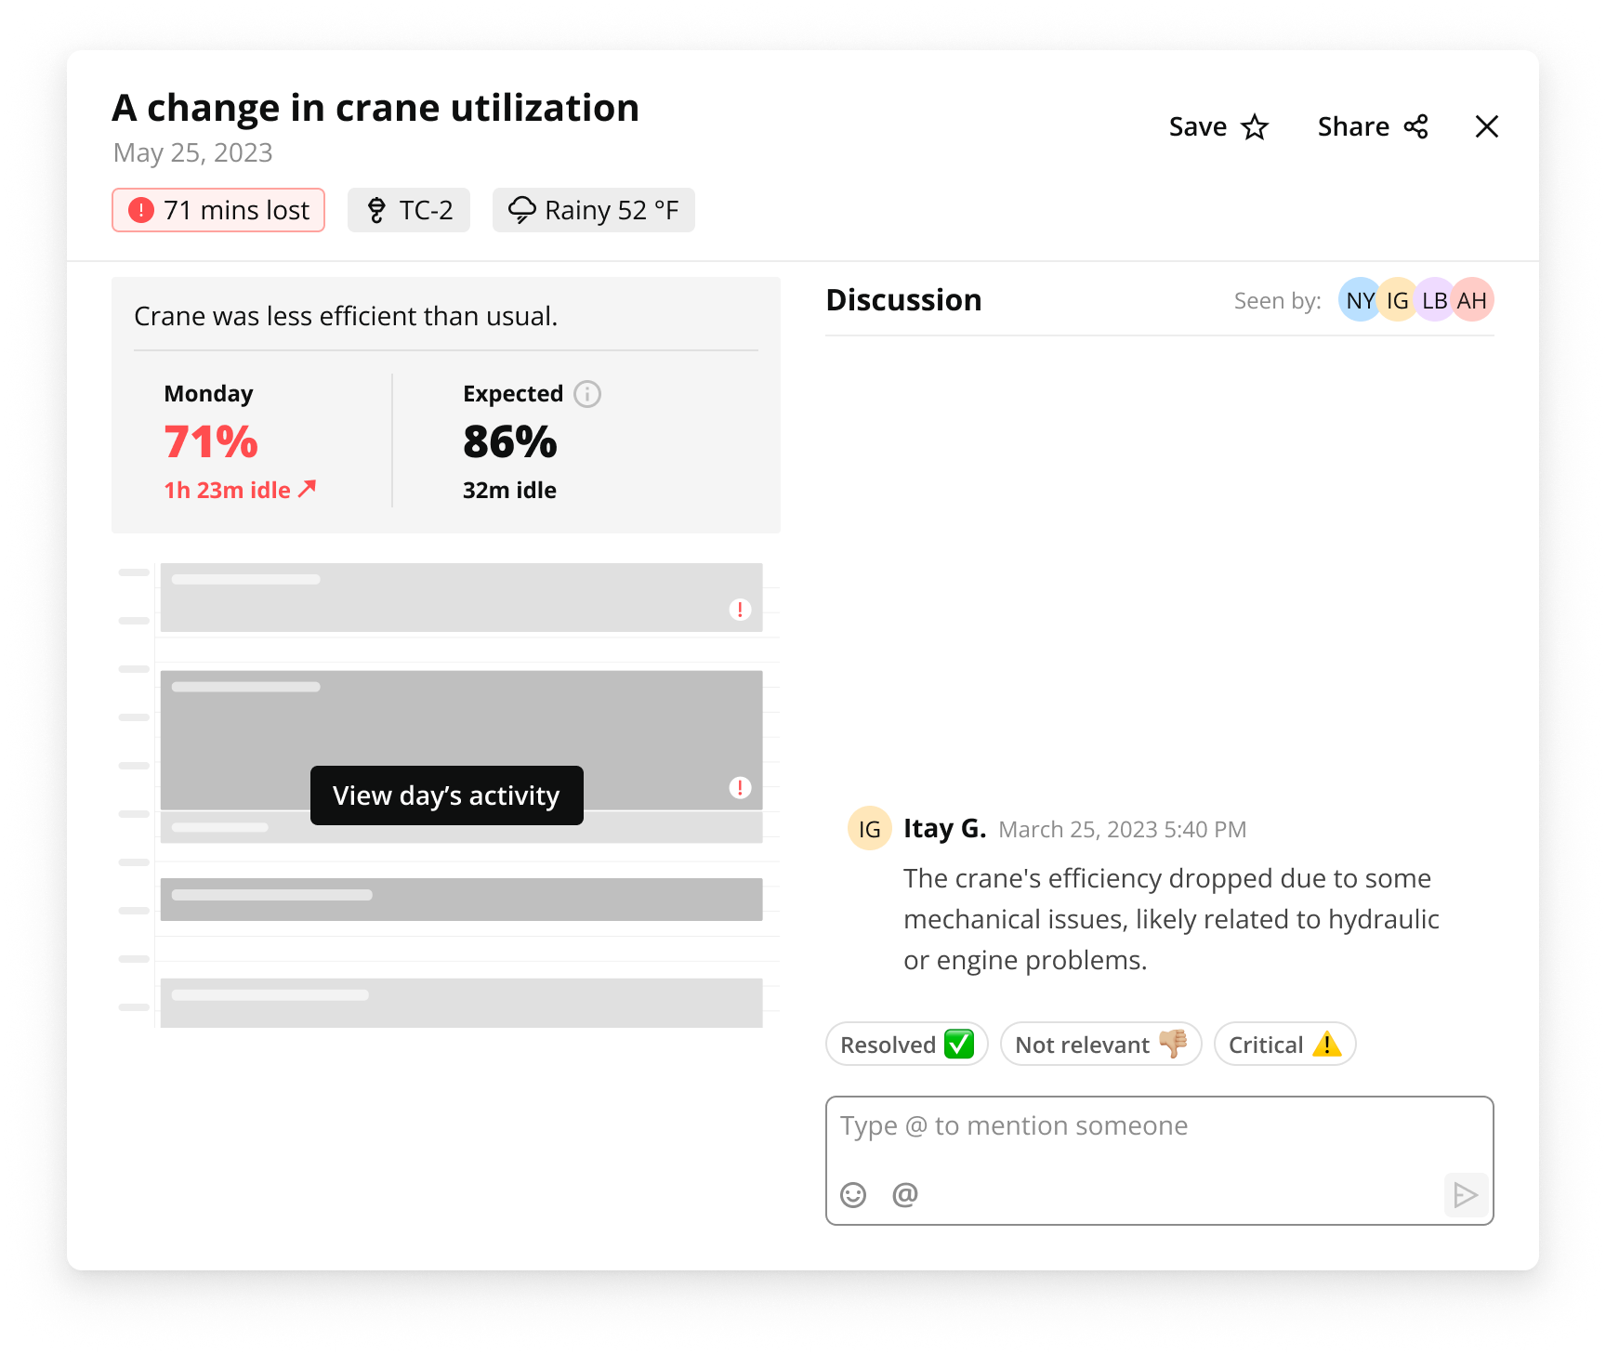1606x1354 pixels.
Task: Click the alert icon on the second timeline block
Action: [x=740, y=788]
